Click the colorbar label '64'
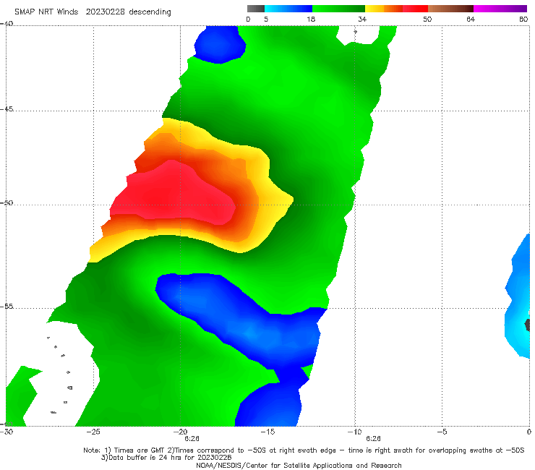 click(471, 19)
